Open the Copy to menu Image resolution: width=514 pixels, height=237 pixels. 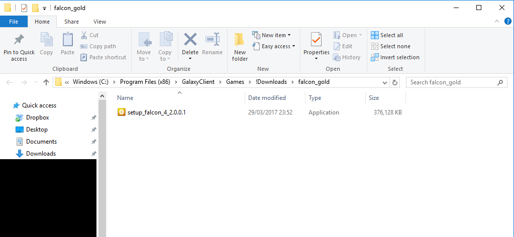coord(165,47)
